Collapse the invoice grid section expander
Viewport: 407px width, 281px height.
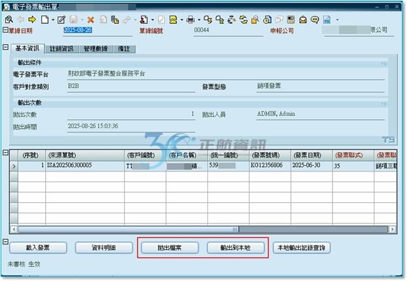point(6,153)
